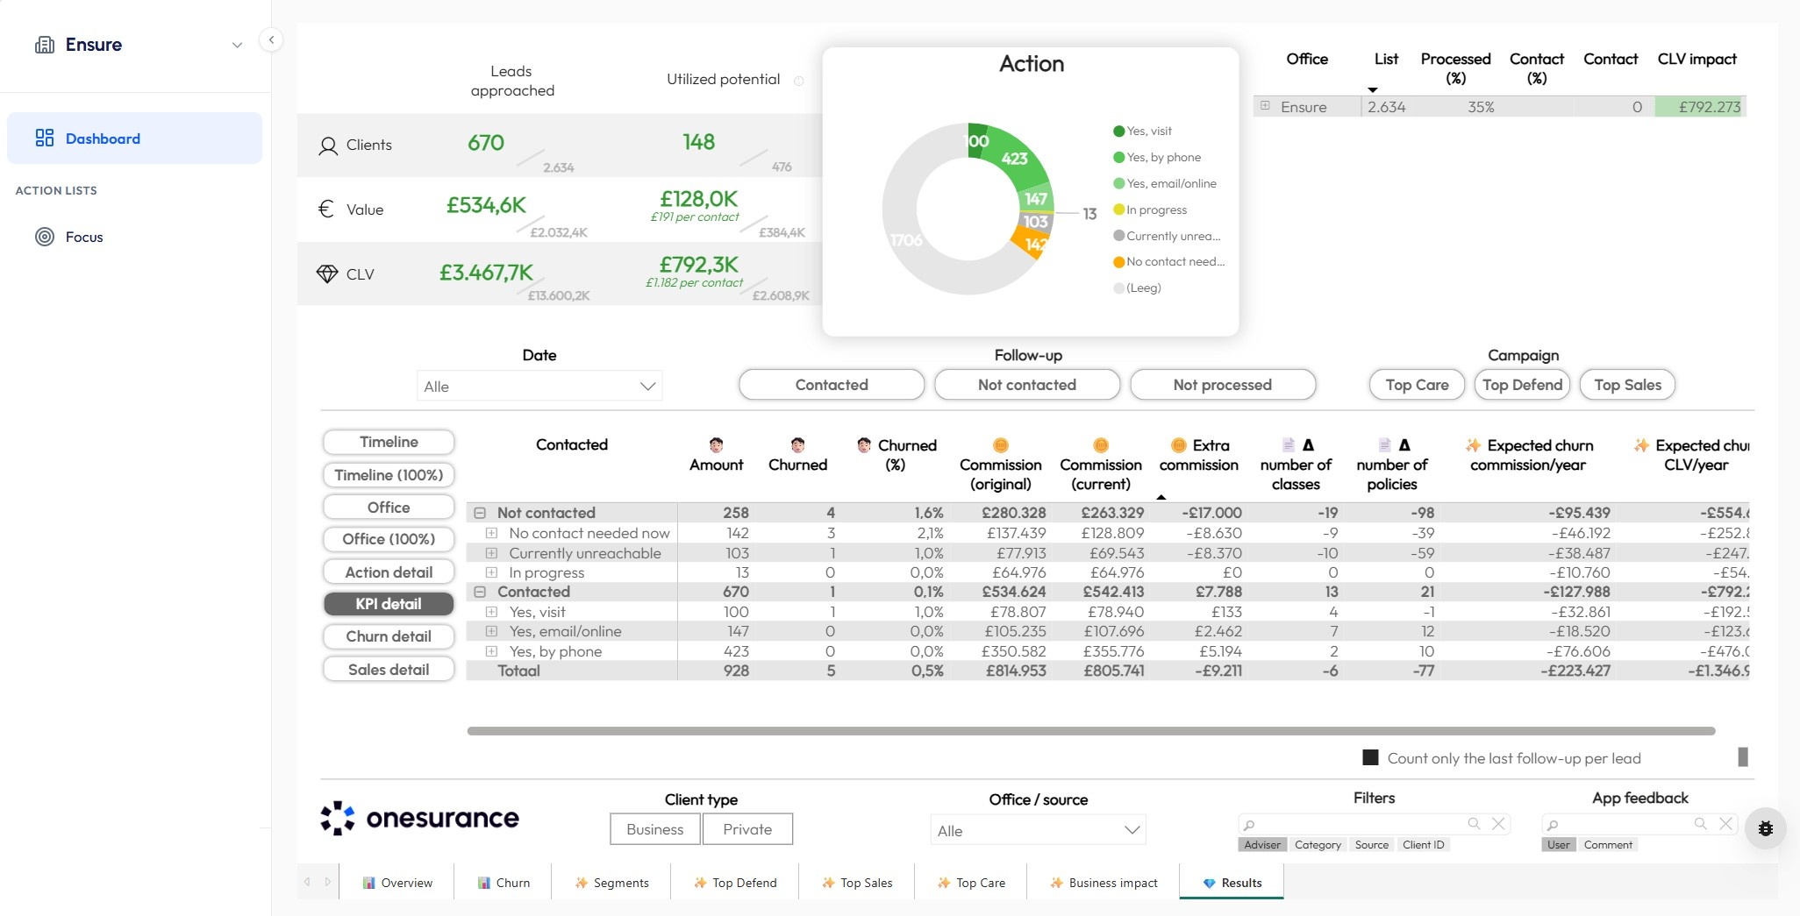This screenshot has width=1800, height=916.
Task: Click the CLV diamond icon
Action: pyautogui.click(x=327, y=273)
